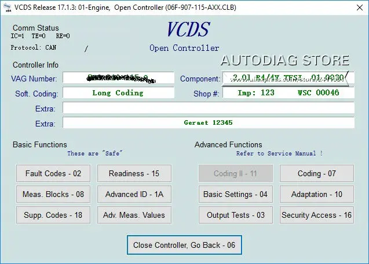This screenshot has height=264, width=369.
Task: Click the 'These are "Safe"' note
Action: pos(95,153)
